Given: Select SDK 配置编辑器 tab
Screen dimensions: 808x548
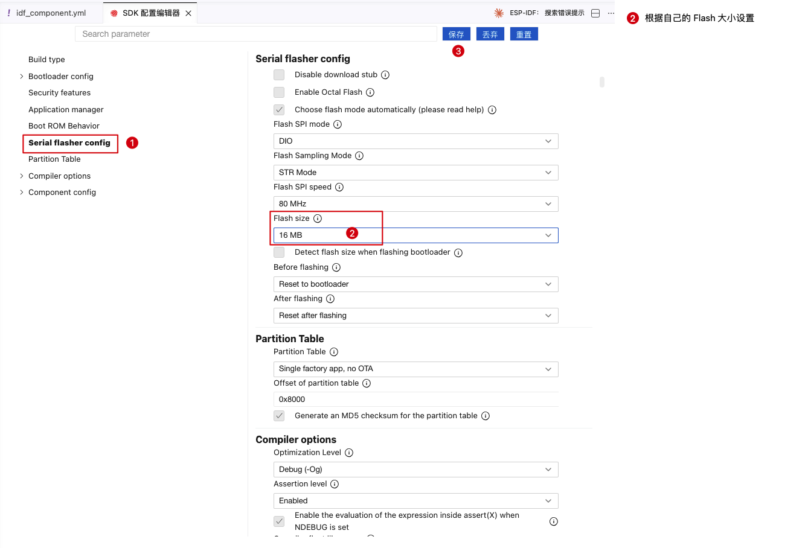Looking at the screenshot, I should coord(151,13).
